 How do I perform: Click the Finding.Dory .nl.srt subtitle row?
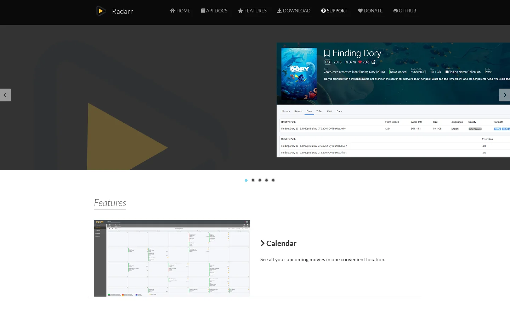(x=395, y=153)
